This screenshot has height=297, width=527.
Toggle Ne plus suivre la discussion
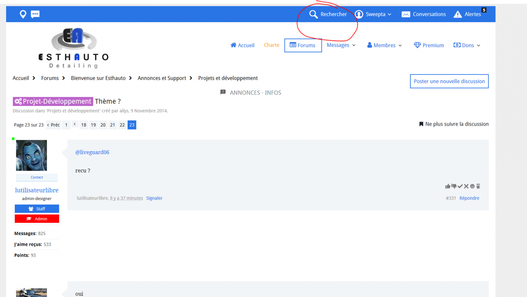point(454,124)
